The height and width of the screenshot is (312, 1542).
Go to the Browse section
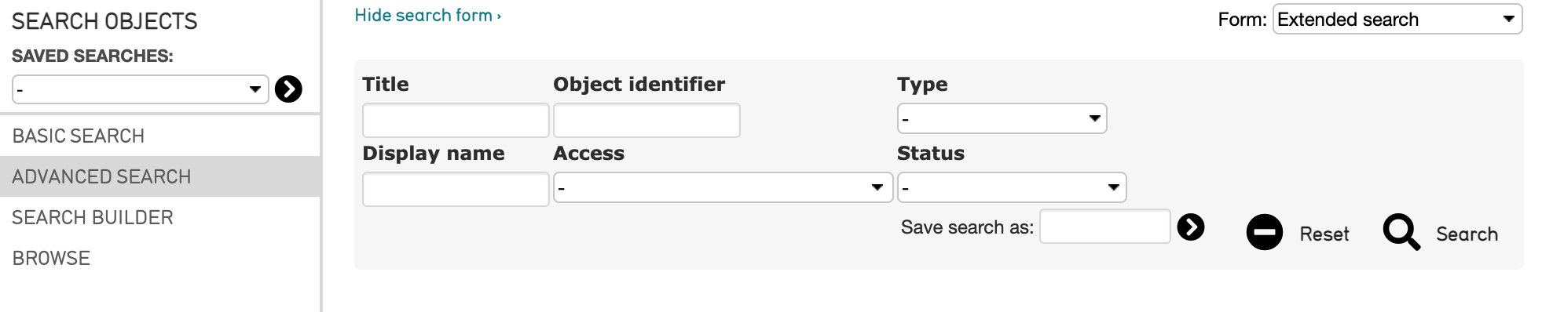(51, 258)
